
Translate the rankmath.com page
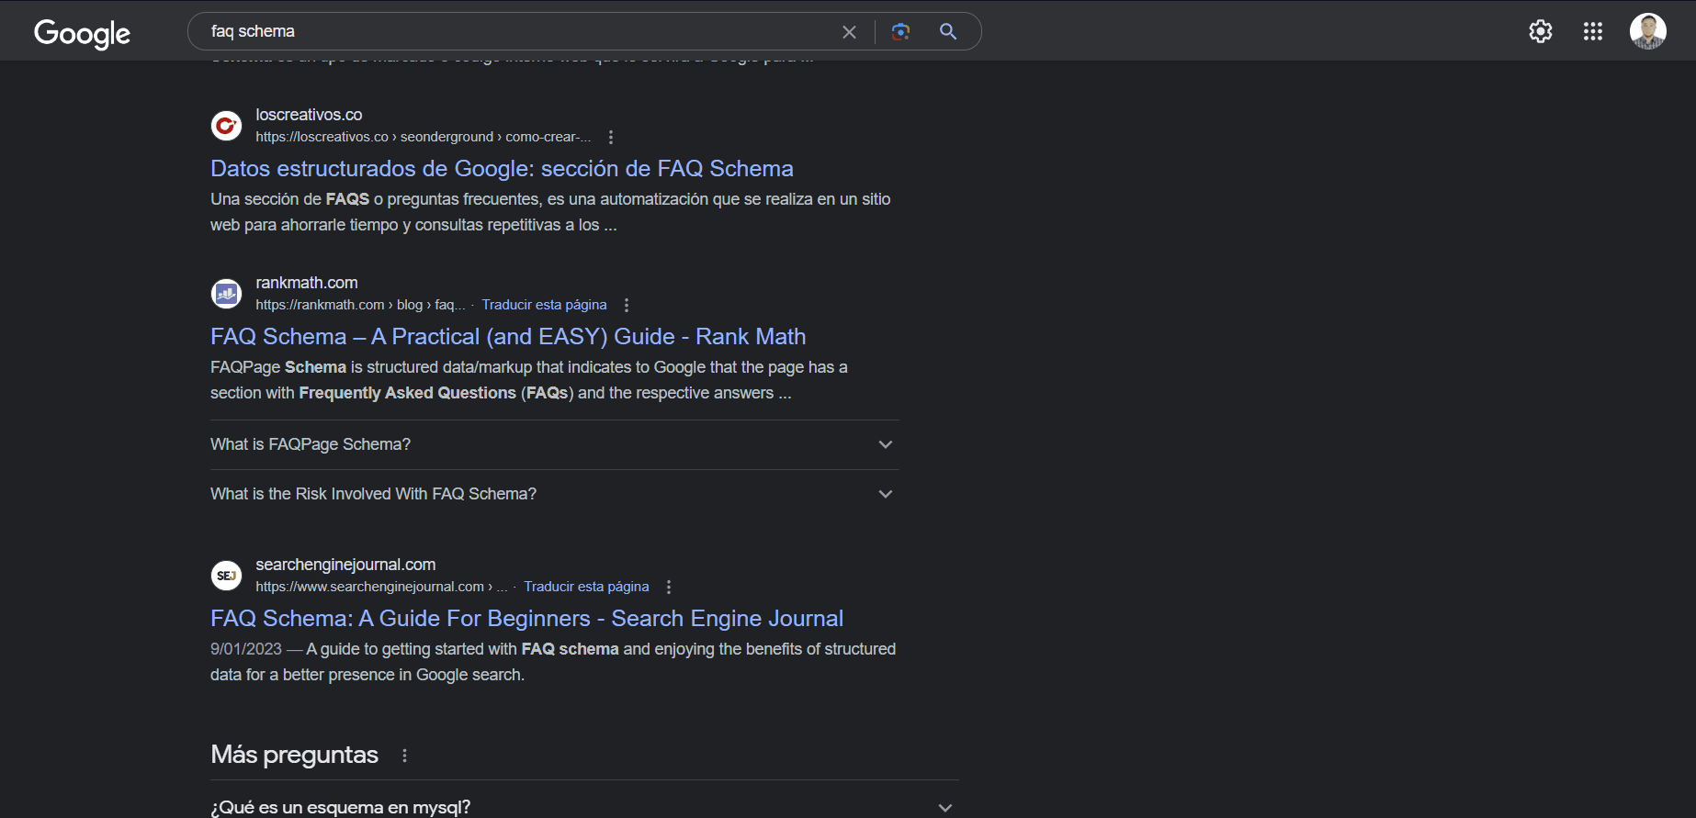[544, 305]
